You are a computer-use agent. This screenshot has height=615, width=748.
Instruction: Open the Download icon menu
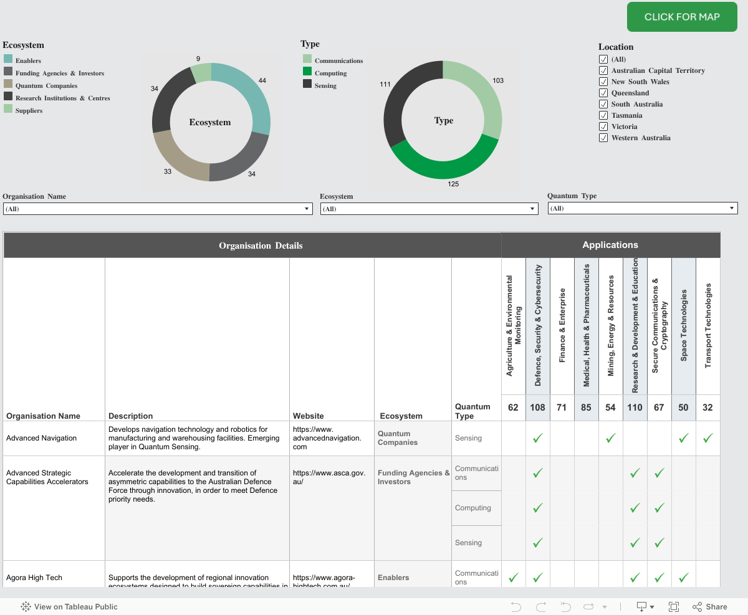[x=645, y=607]
